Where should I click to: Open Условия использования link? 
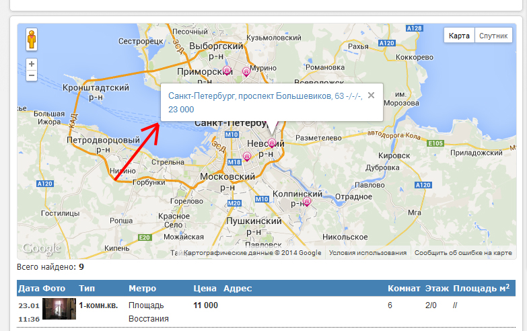(367, 253)
